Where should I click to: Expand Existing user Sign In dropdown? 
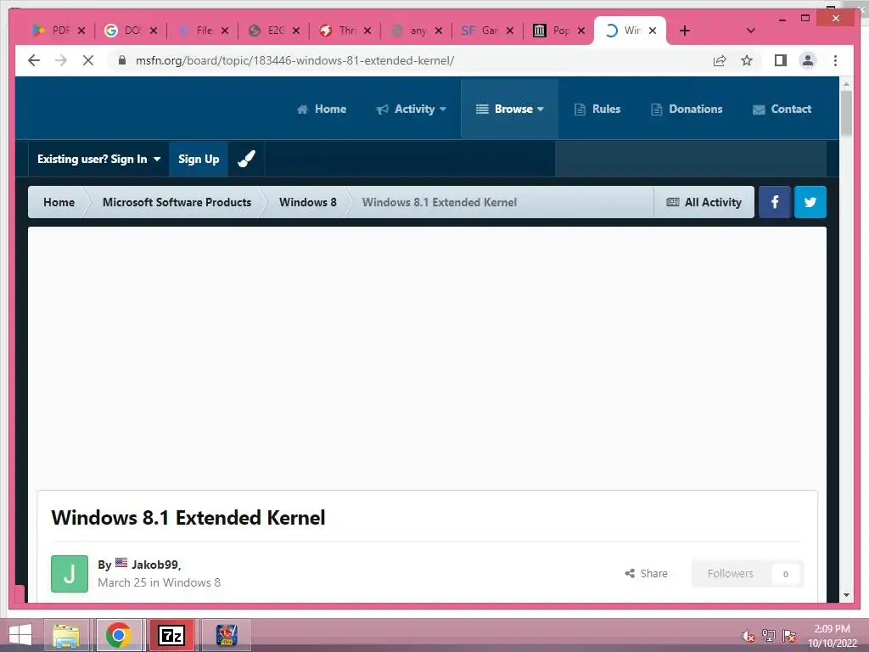[x=98, y=159]
